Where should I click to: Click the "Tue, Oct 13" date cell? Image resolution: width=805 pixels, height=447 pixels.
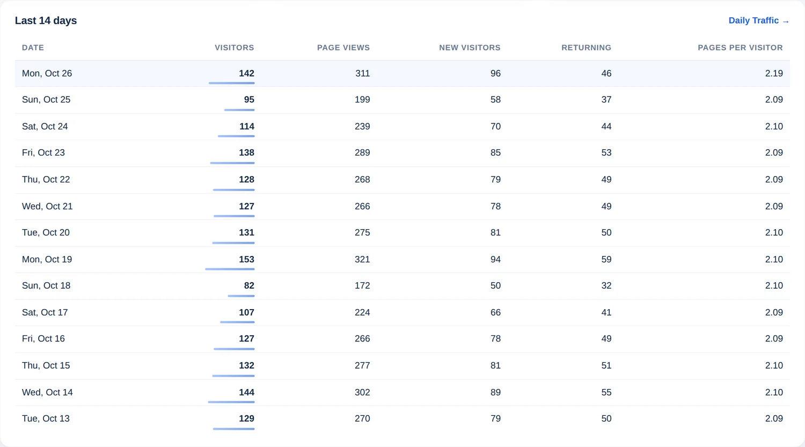[x=46, y=419]
